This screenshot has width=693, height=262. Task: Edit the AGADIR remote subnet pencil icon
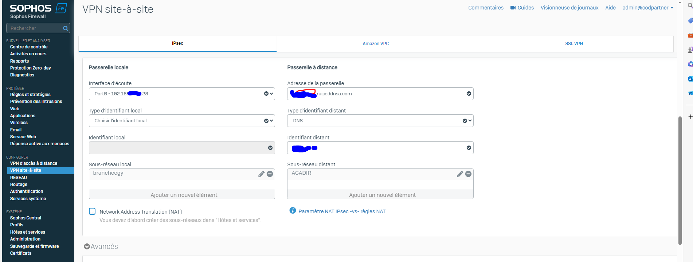point(460,174)
